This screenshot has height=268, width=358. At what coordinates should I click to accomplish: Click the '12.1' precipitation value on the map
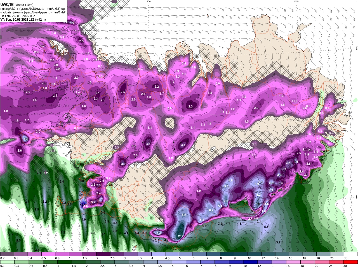pos(180,236)
